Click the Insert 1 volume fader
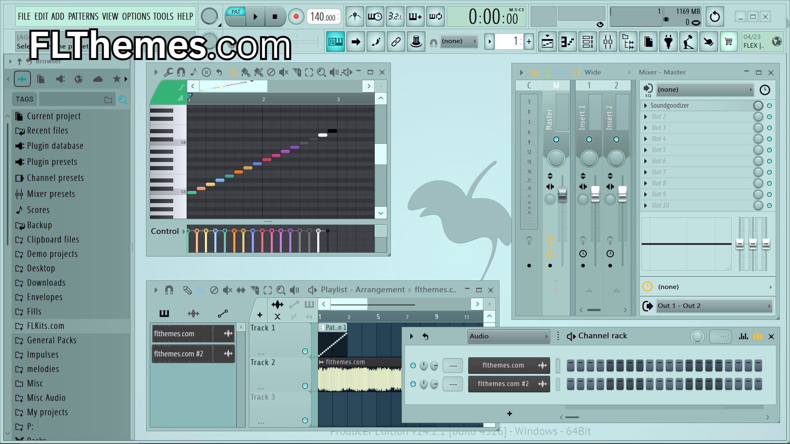Viewport: 790px width, 444px height. coord(595,194)
